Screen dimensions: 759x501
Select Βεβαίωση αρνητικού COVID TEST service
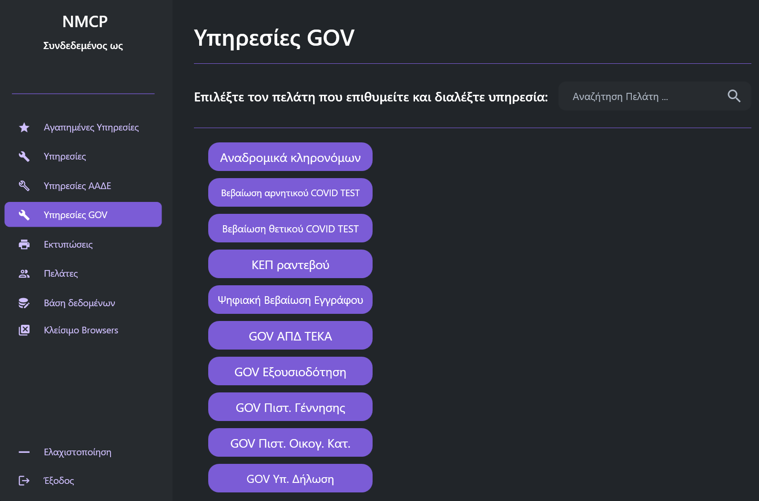click(x=290, y=193)
